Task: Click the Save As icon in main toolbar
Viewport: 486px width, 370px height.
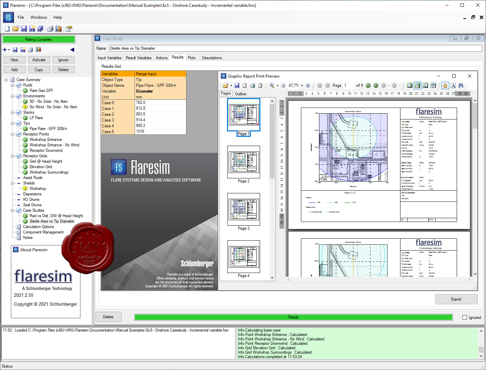Action: coord(32,29)
